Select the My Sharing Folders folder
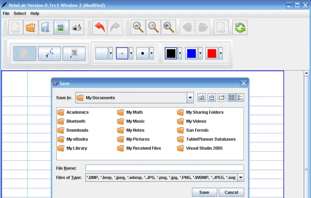Viewport: 311px width, 198px height. [200, 112]
